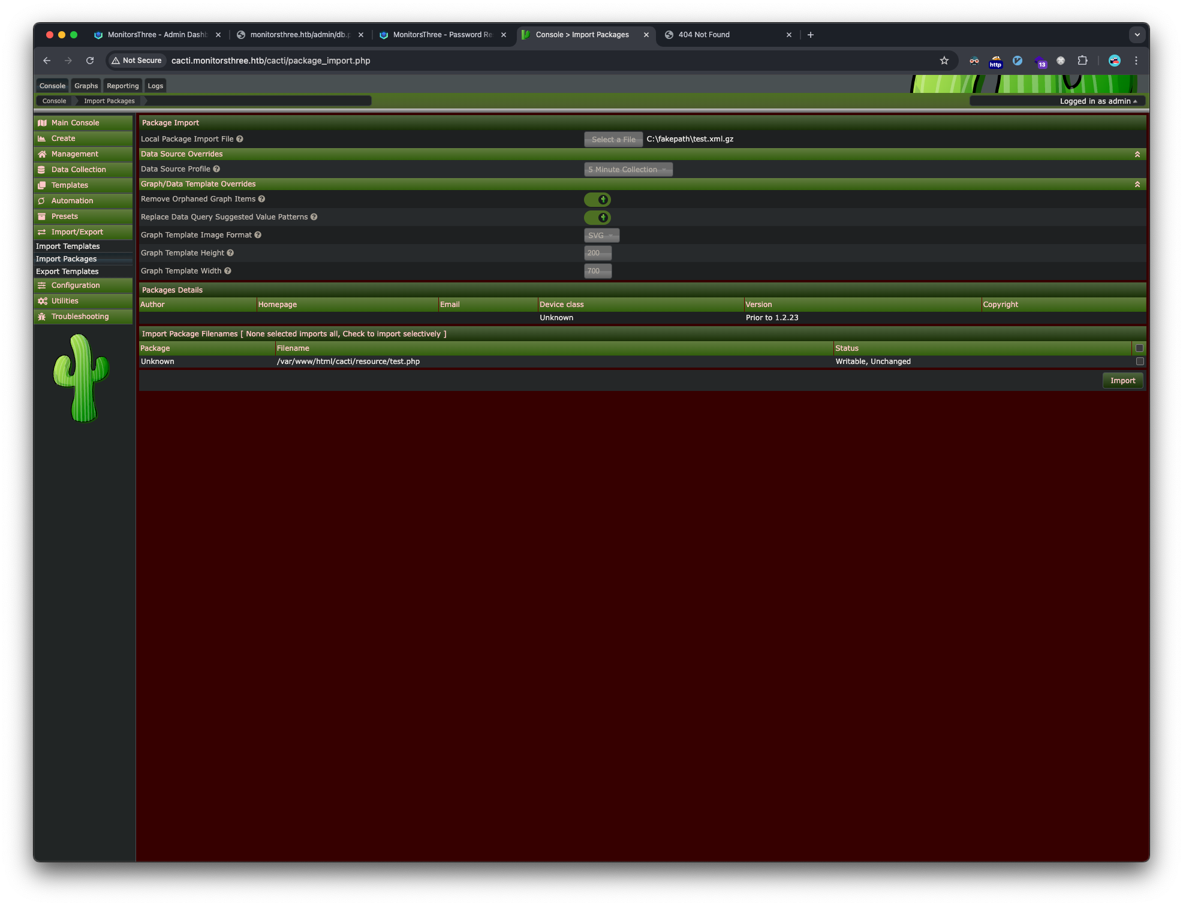Collapse the Data Source Overrides section
The height and width of the screenshot is (906, 1183).
(1136, 153)
